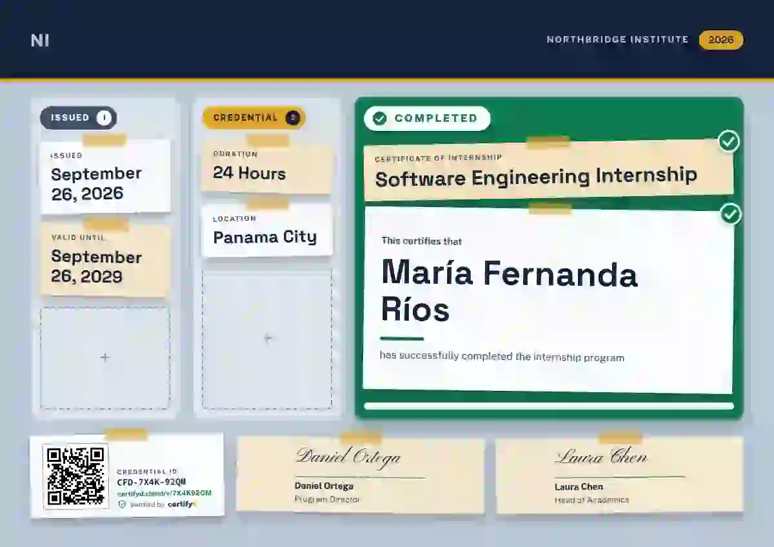Click the 2026 year badge
This screenshot has height=547, width=774.
click(x=721, y=40)
